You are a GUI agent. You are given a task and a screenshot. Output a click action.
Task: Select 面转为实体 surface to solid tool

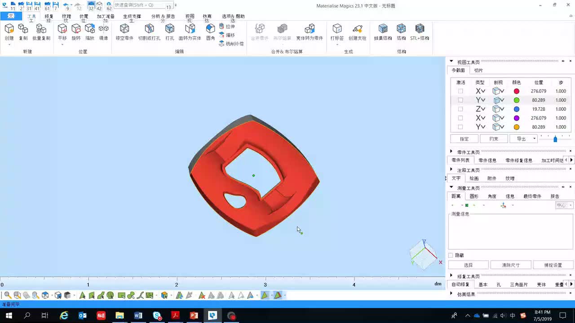point(190,32)
